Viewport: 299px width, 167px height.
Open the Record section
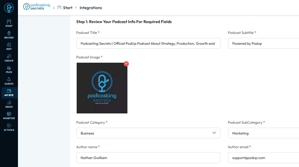[x=9, y=35]
